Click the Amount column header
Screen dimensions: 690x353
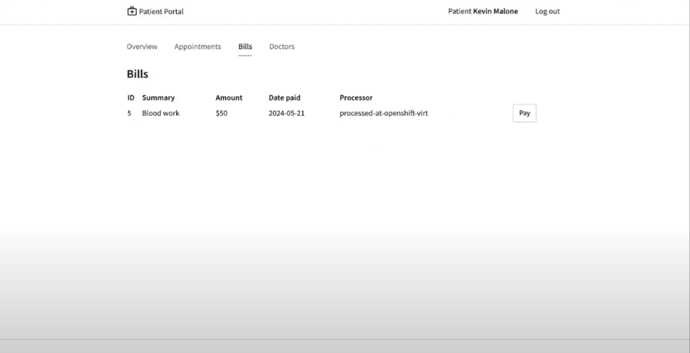click(x=229, y=98)
